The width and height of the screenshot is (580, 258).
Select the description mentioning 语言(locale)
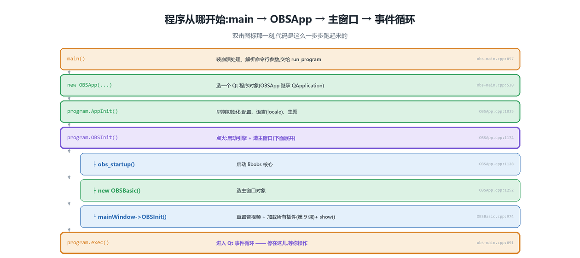(257, 112)
